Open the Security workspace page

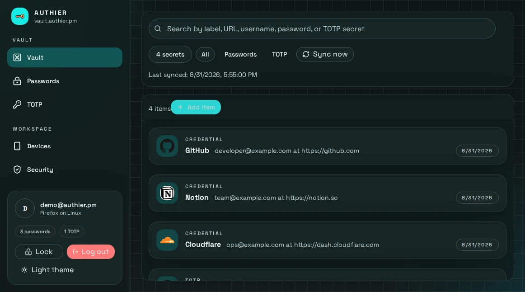tap(65, 170)
